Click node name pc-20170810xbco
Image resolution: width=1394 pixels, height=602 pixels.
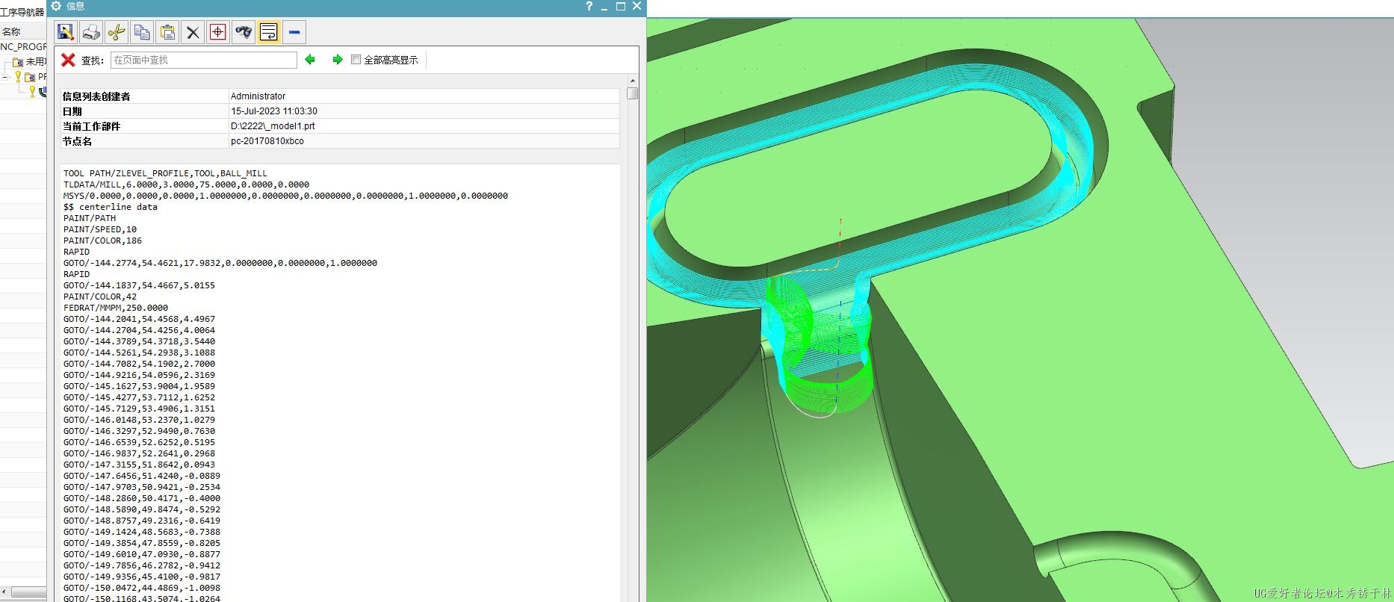[x=267, y=140]
